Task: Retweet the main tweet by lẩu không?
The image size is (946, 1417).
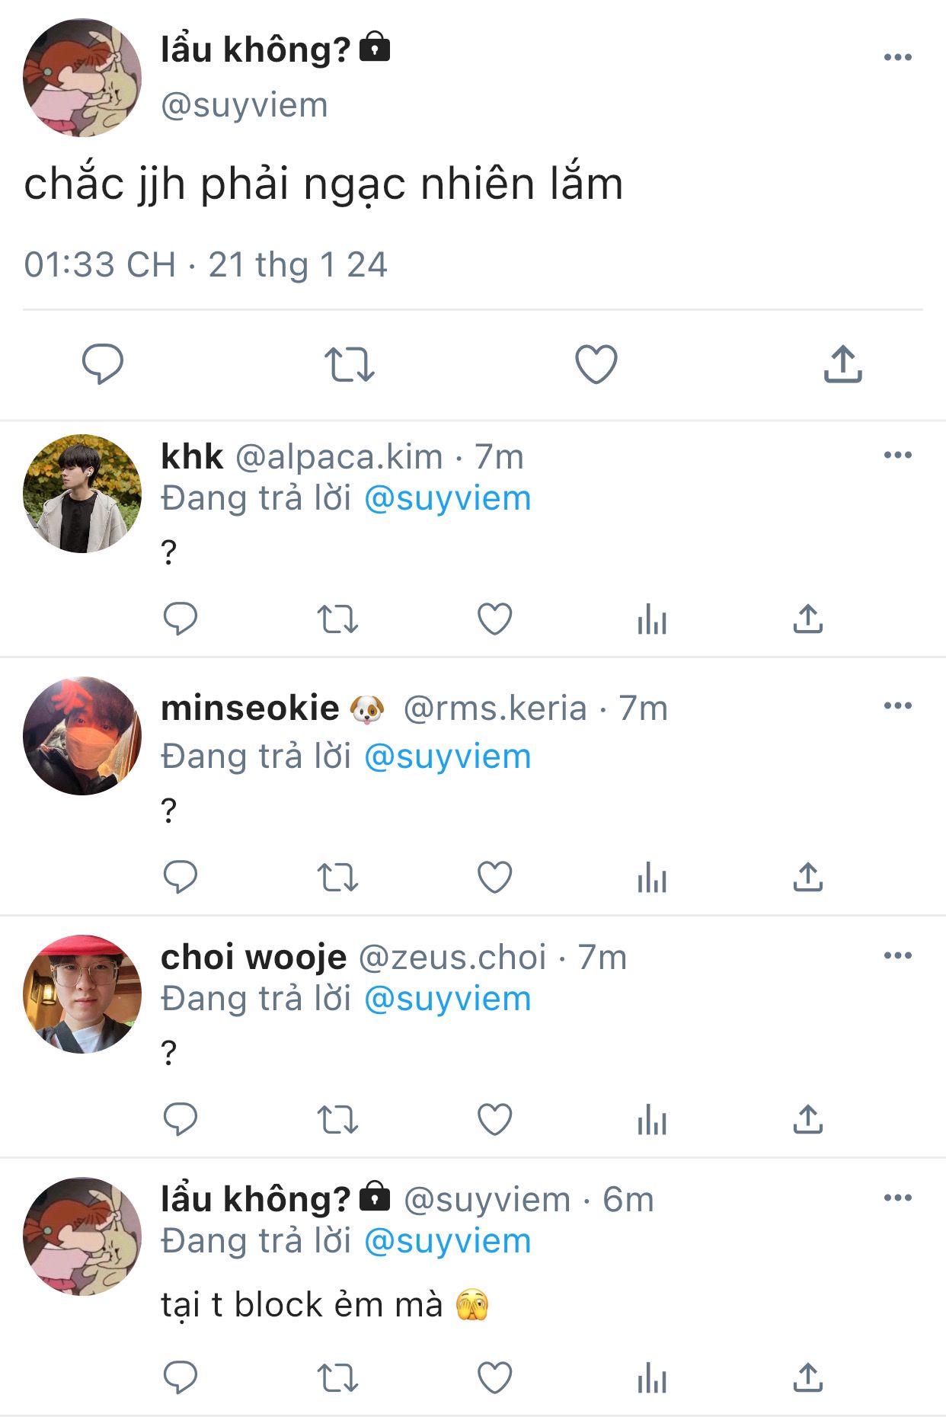Action: coord(350,364)
